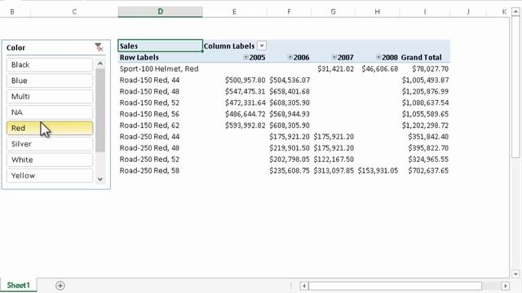Select the Sport-100 Helmet, Red row label
The image size is (522, 293).
tap(159, 68)
